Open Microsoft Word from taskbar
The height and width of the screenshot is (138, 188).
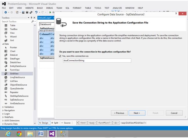click(x=41, y=134)
